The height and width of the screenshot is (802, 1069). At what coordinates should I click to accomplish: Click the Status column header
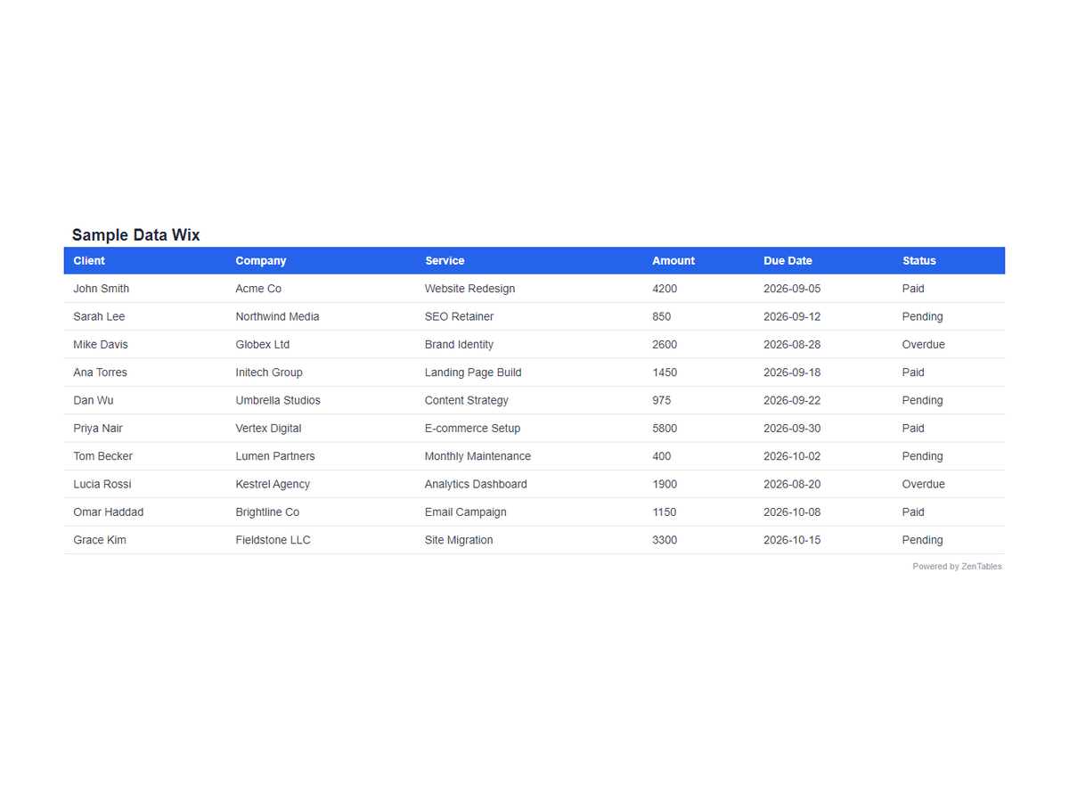pos(919,261)
